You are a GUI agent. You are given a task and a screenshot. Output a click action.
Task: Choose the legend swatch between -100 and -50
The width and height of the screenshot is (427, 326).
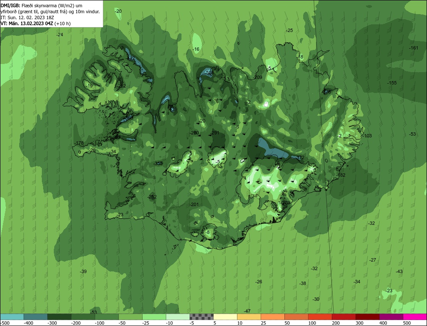106,317
